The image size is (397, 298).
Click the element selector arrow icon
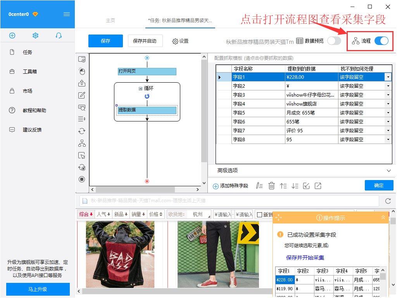tap(82, 155)
